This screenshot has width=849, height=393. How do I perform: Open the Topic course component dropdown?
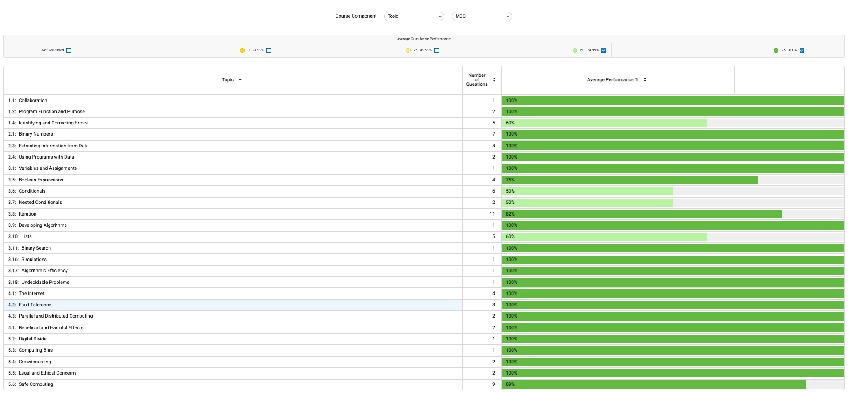[x=414, y=16]
